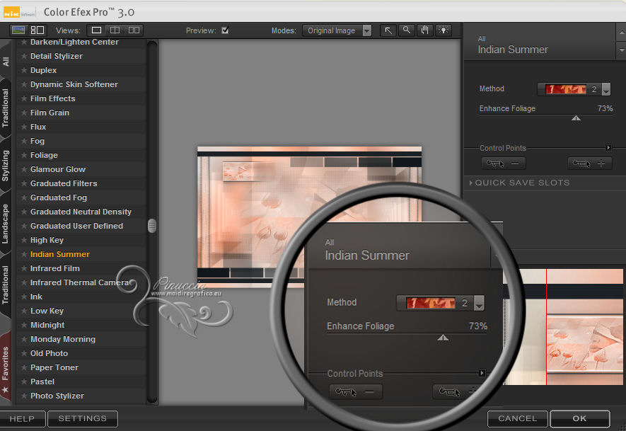The image size is (626, 431).
Task: Toggle favorite star for Foliage filter
Action: [24, 155]
